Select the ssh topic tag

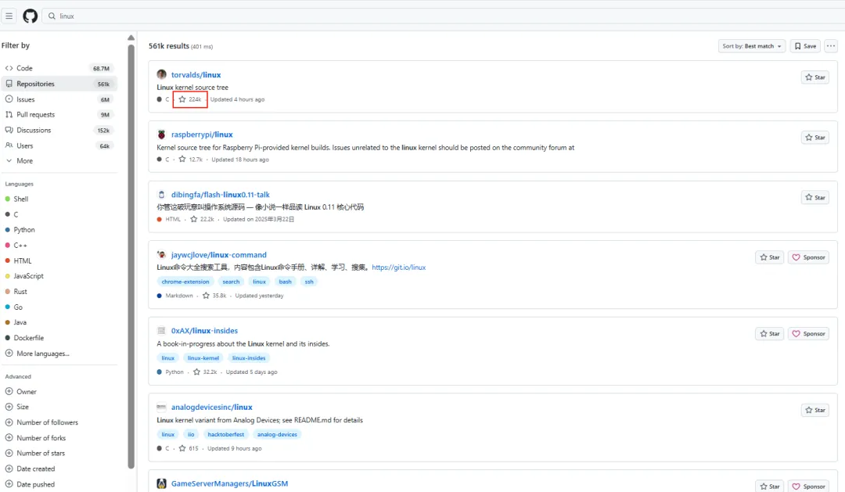309,282
